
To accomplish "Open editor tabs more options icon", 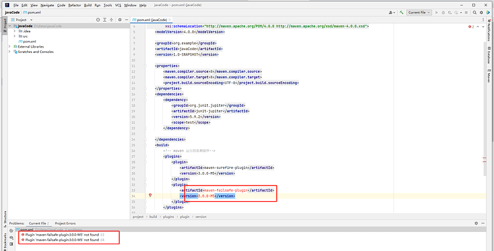I will pos(483,20).
